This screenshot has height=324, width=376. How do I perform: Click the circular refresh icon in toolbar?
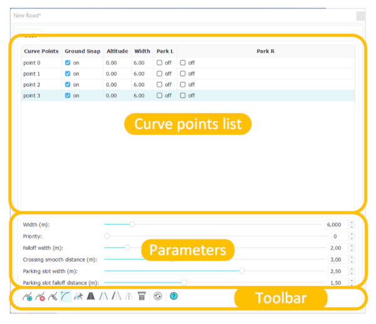click(157, 296)
